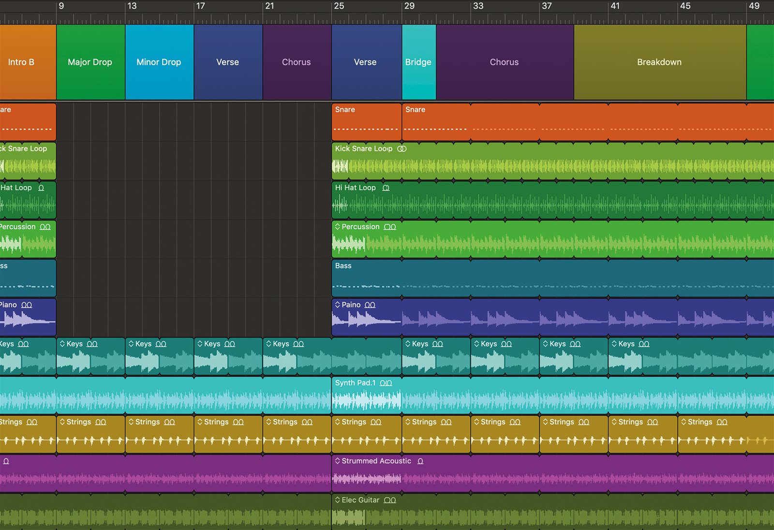Click the diamond icon before Elec Guitar
Image resolution: width=774 pixels, height=530 pixels.
337,500
